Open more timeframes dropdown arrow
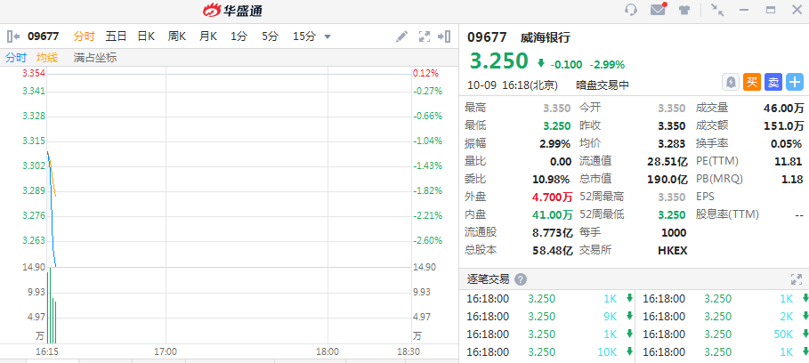 pyautogui.click(x=328, y=36)
